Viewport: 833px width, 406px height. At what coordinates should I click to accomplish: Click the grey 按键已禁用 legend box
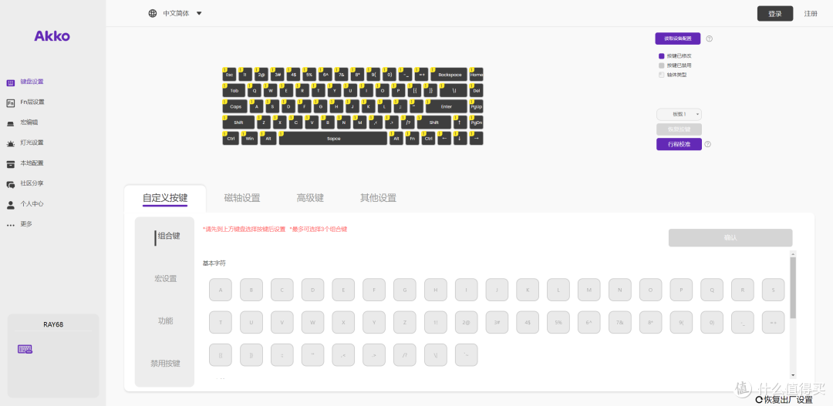point(662,65)
